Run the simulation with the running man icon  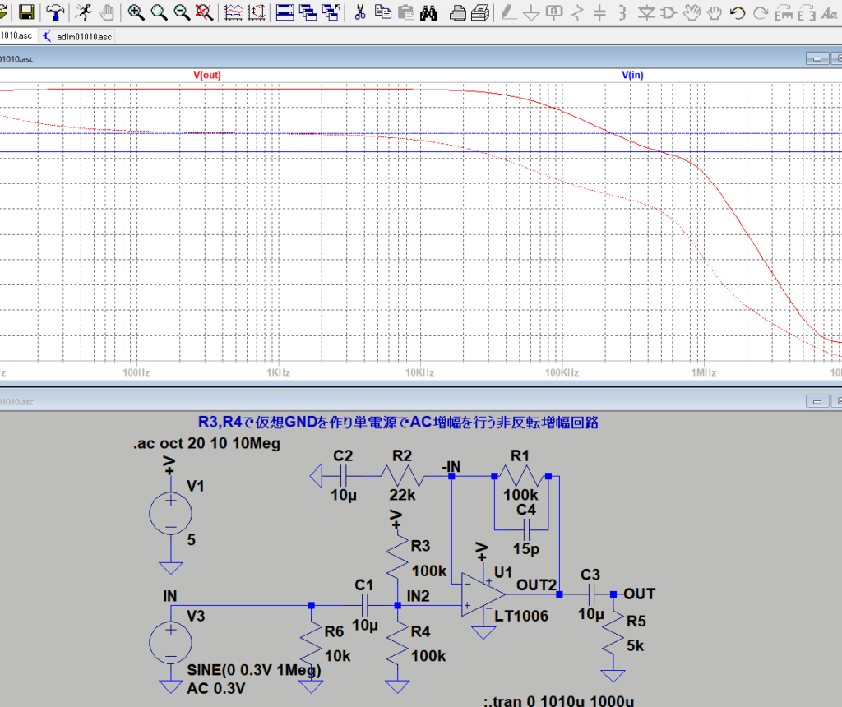(x=83, y=12)
